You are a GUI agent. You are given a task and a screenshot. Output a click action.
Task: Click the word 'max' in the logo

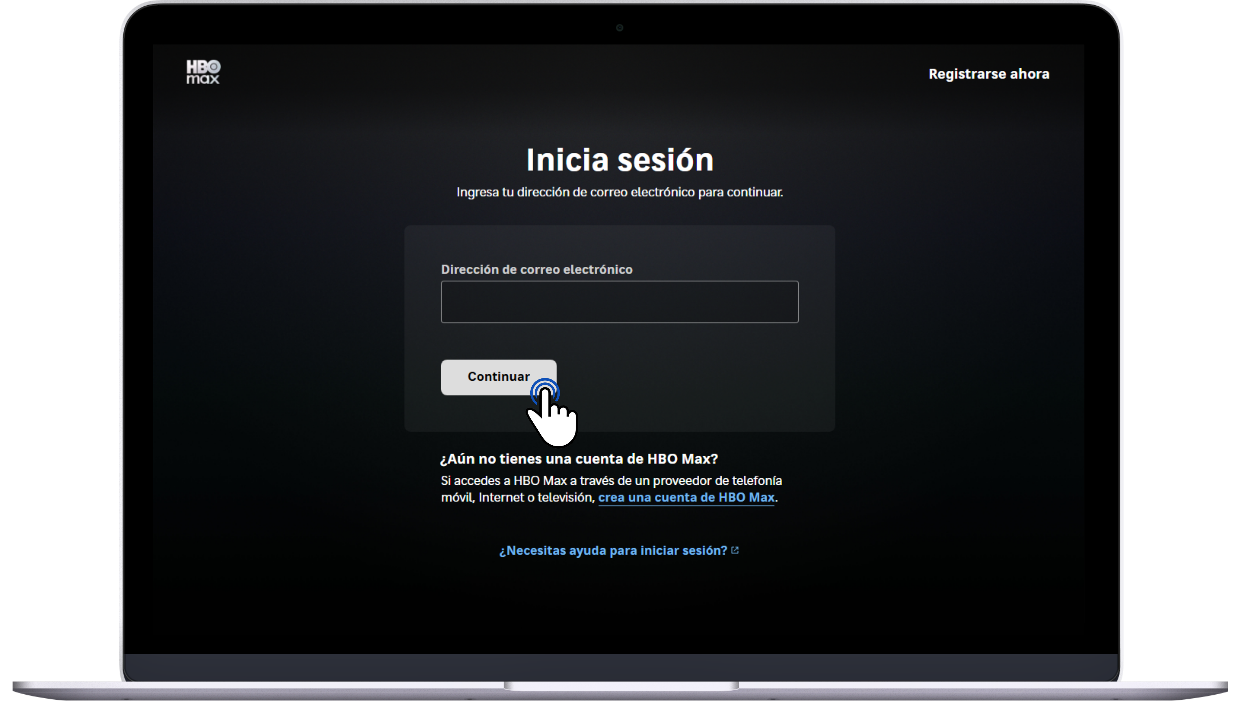tap(202, 80)
